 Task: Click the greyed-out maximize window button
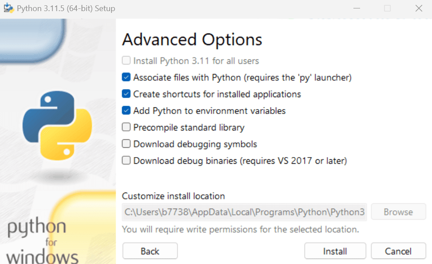[387, 8]
